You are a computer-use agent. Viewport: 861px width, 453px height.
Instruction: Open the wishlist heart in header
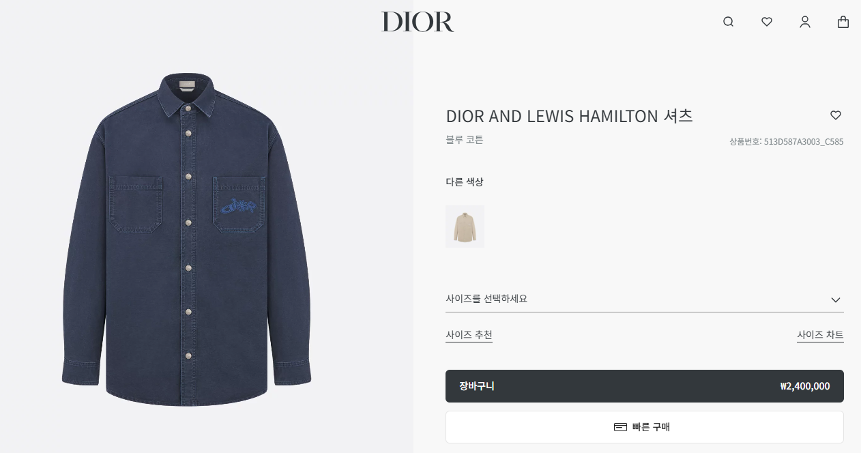[x=767, y=22]
